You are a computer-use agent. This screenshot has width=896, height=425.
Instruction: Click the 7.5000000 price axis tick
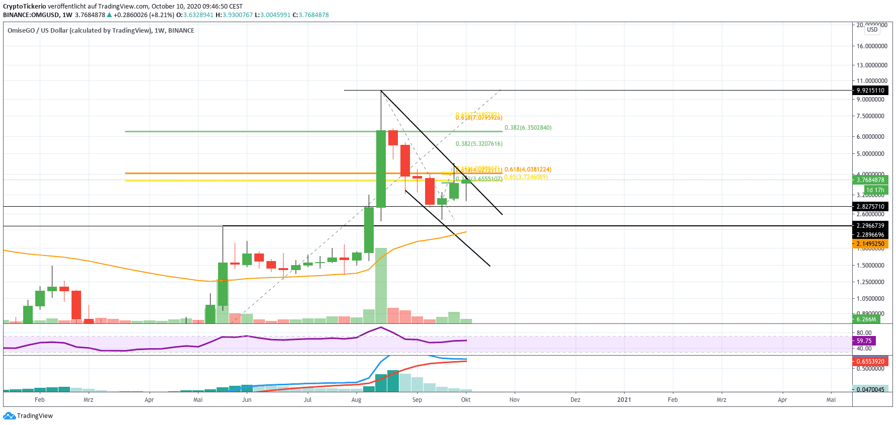870,116
